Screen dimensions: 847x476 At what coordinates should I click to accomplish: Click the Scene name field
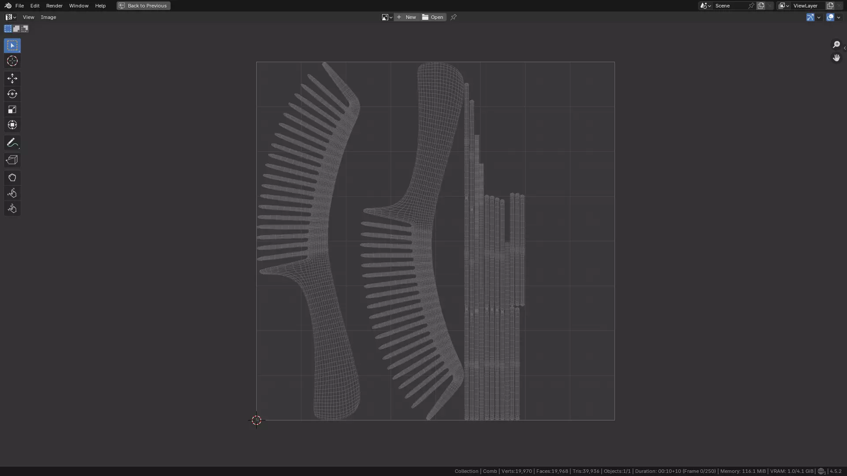coord(730,6)
